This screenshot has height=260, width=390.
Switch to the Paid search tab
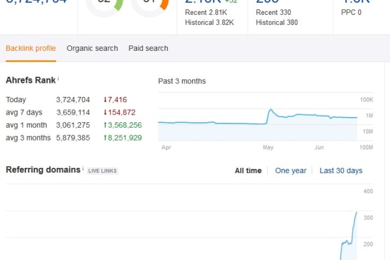[148, 48]
